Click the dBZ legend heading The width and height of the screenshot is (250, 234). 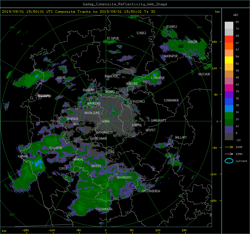tap(236, 15)
